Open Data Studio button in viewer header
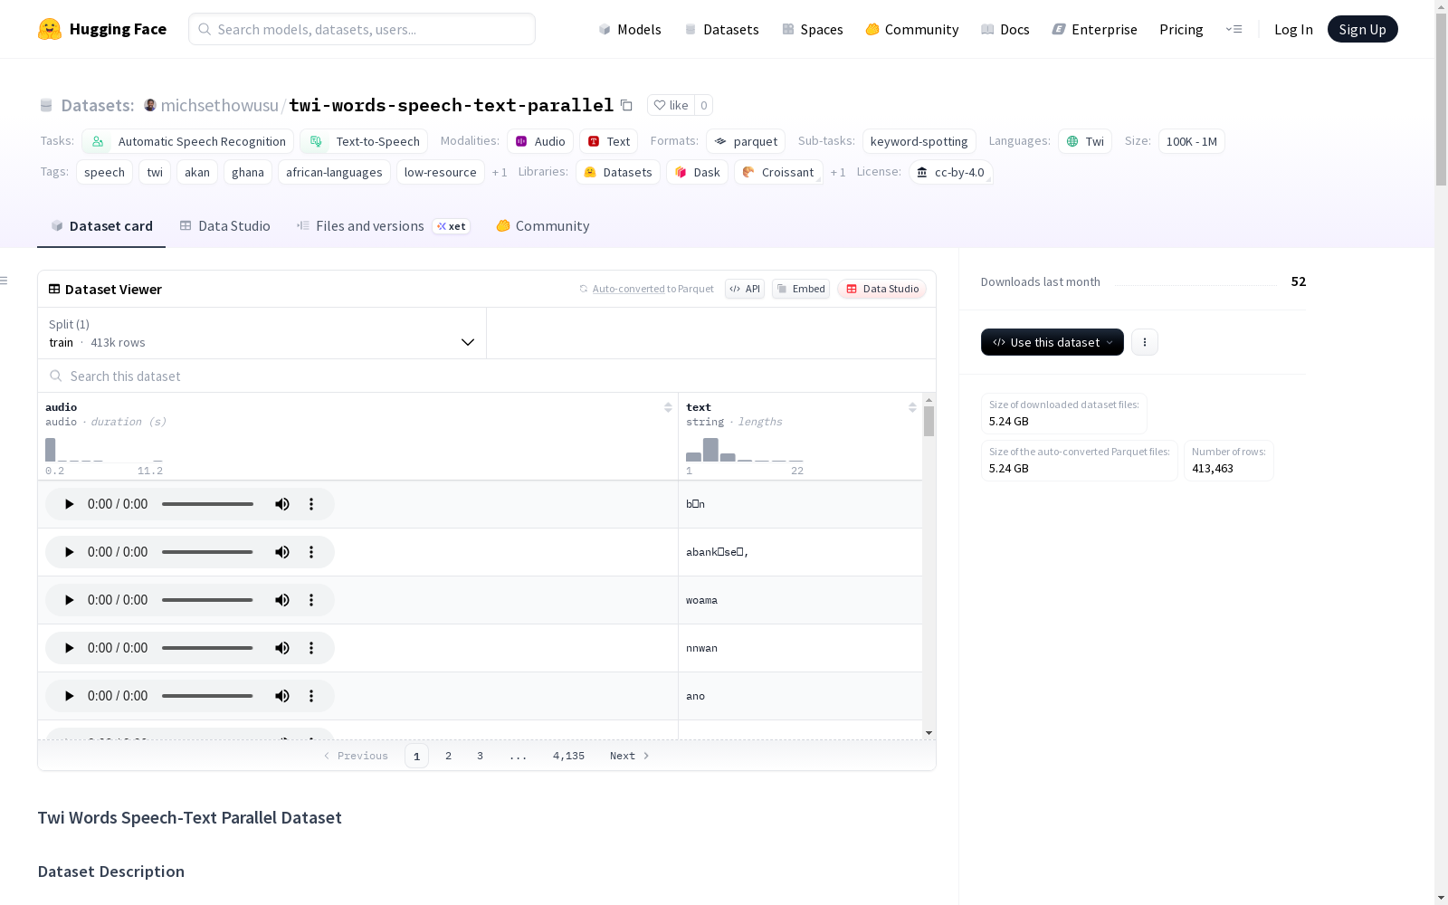 pos(882,289)
